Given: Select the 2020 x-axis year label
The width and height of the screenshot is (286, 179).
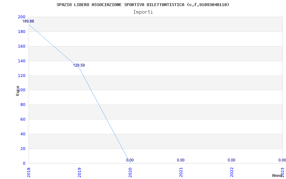Looking at the screenshot, I should (130, 173).
